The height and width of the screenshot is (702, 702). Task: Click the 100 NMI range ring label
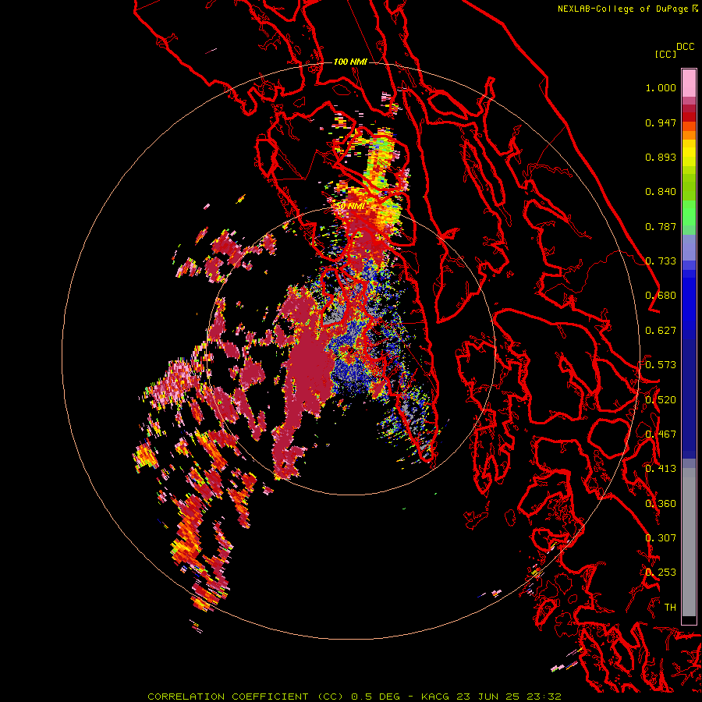(x=350, y=62)
